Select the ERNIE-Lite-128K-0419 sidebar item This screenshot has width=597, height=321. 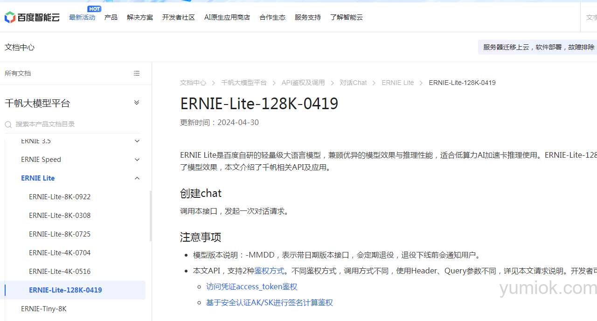tap(75, 290)
